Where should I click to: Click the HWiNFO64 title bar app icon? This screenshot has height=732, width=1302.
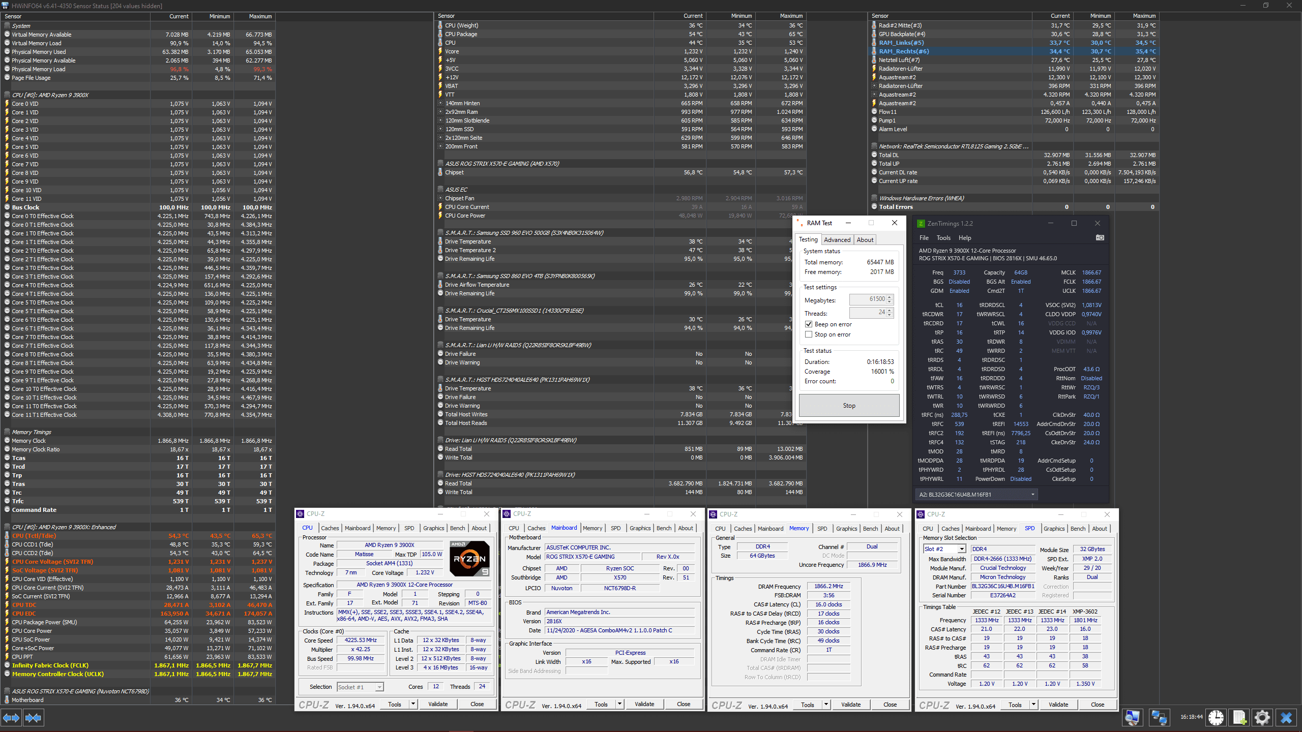pos(6,6)
